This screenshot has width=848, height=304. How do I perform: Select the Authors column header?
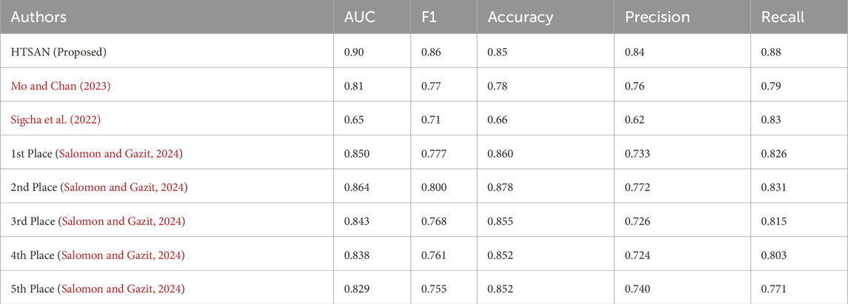click(39, 17)
